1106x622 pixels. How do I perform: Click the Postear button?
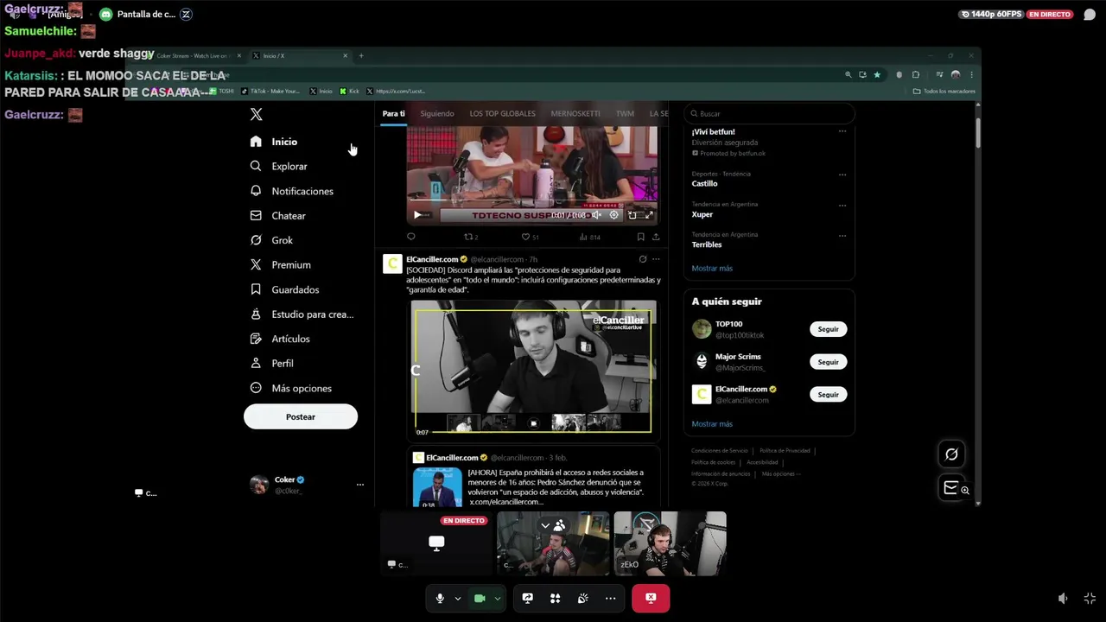301,416
